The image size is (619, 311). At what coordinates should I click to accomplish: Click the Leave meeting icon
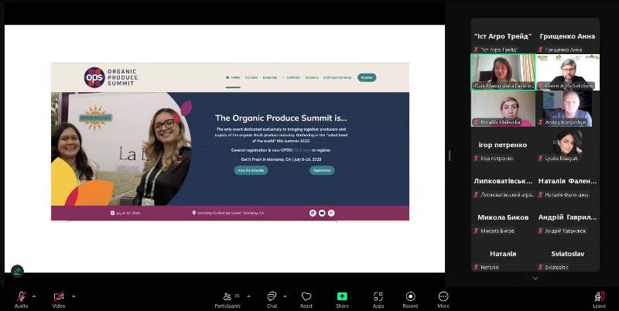point(599,296)
